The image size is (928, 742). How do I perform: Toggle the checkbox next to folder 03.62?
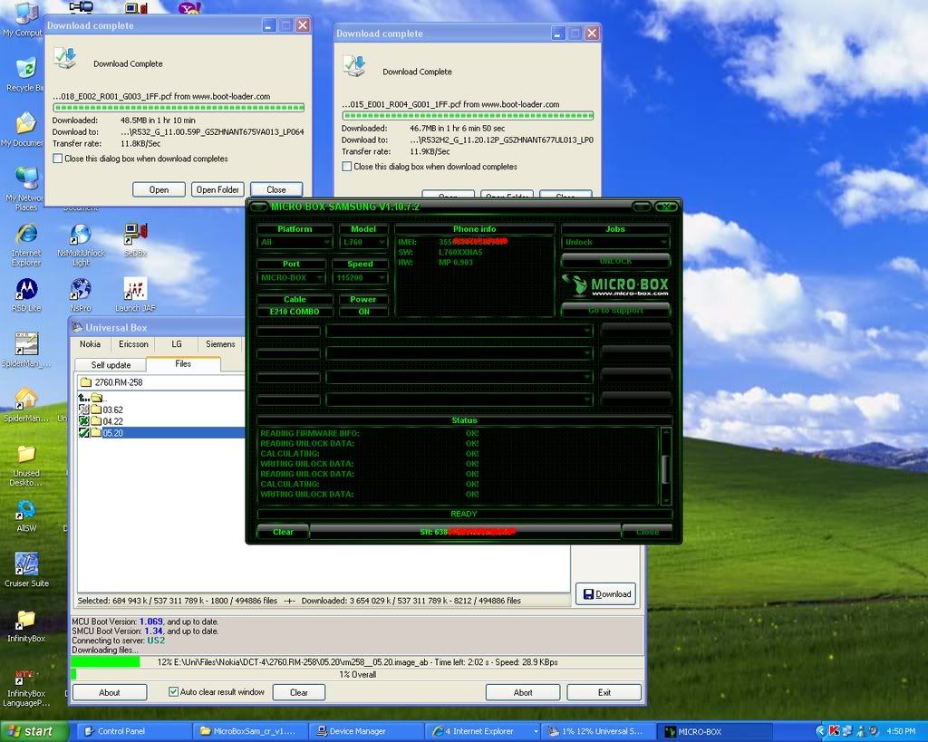83,410
